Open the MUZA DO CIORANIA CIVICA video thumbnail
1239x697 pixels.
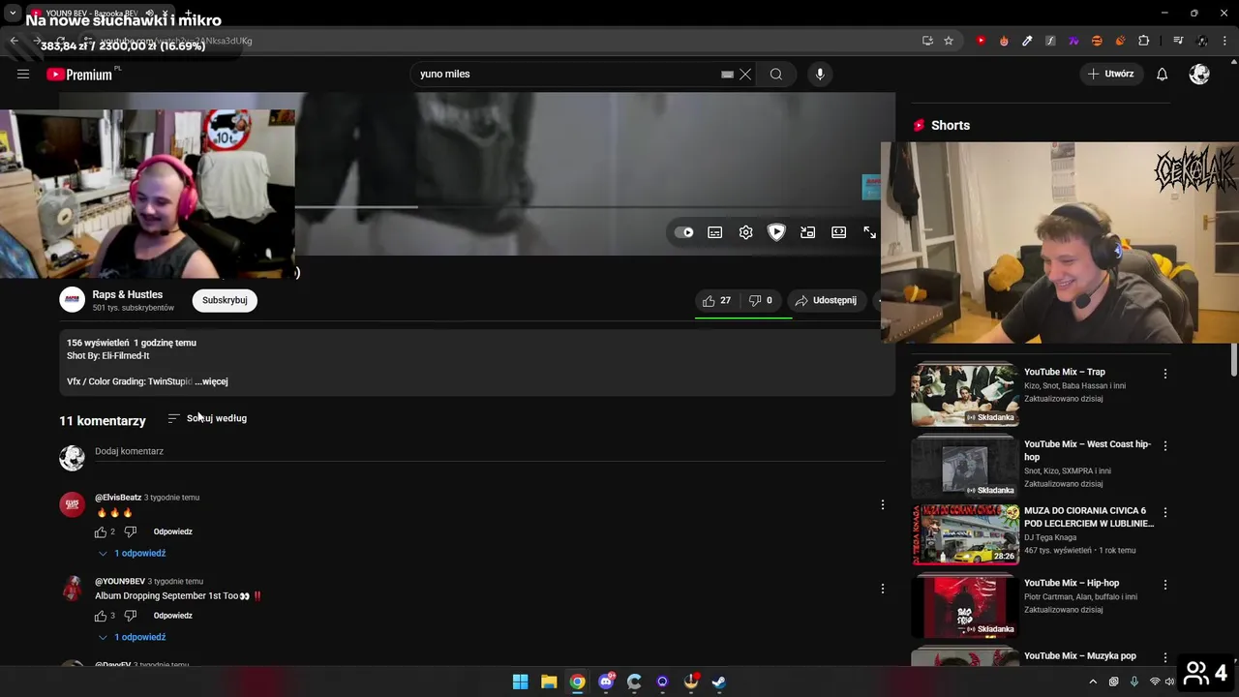point(964,534)
